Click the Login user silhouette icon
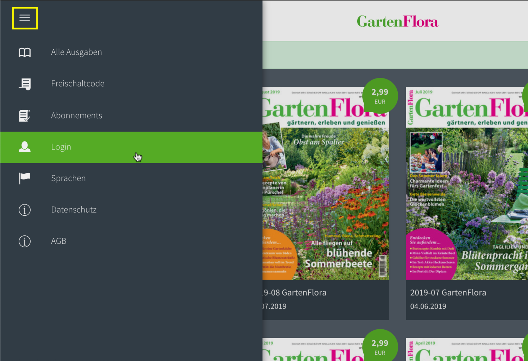 click(x=25, y=147)
